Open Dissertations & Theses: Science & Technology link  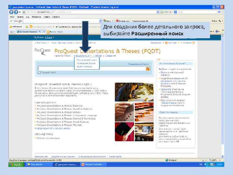point(66,119)
